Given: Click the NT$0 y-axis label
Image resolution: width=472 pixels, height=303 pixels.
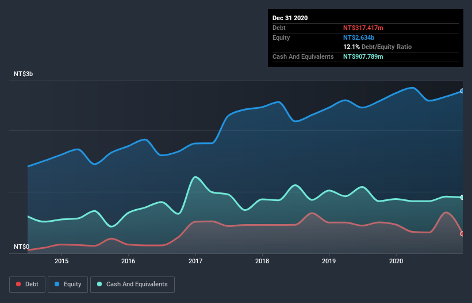Looking at the screenshot, I should pyautogui.click(x=22, y=247).
